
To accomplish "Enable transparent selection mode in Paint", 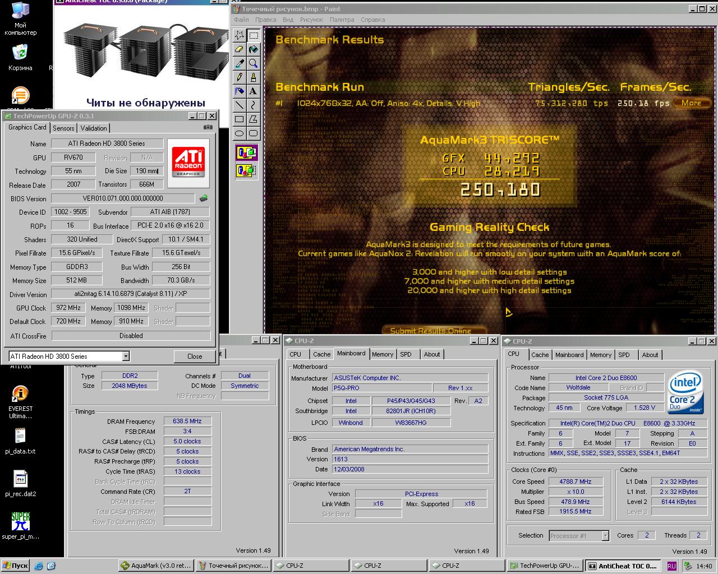I will [x=247, y=170].
